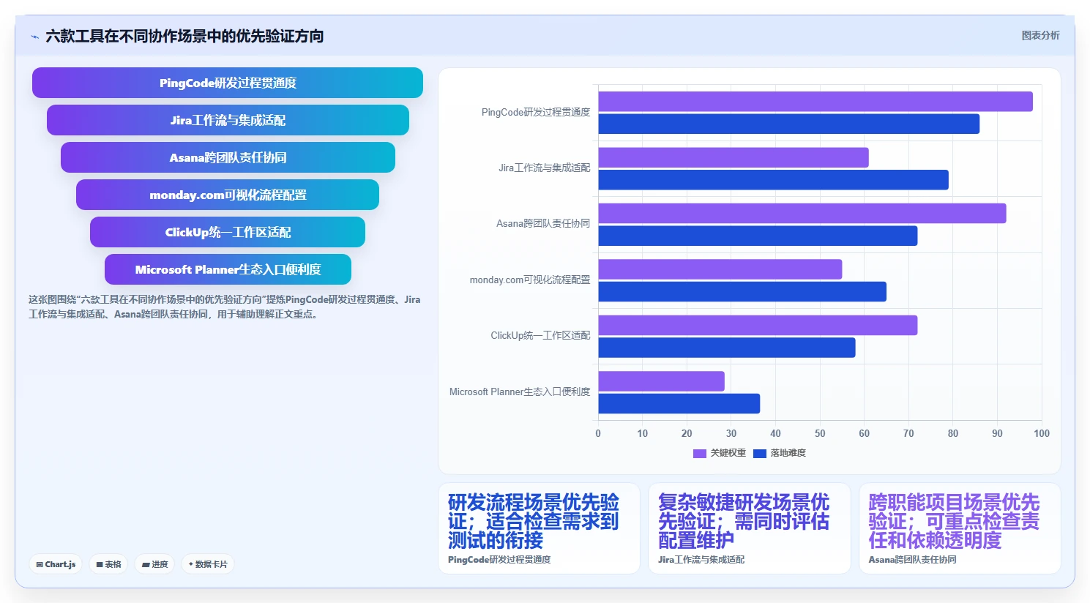Click PingCode purple 关键权重 chart bar

[x=815, y=102]
